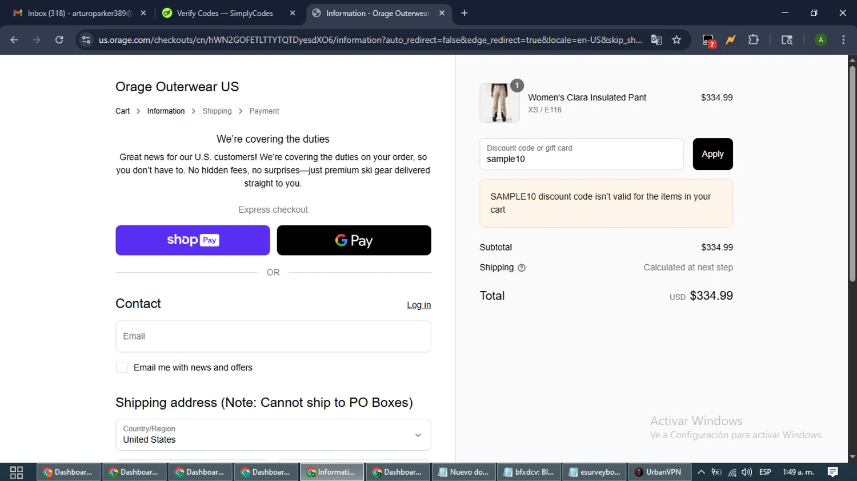Open Windows notification center icon

coord(833,472)
